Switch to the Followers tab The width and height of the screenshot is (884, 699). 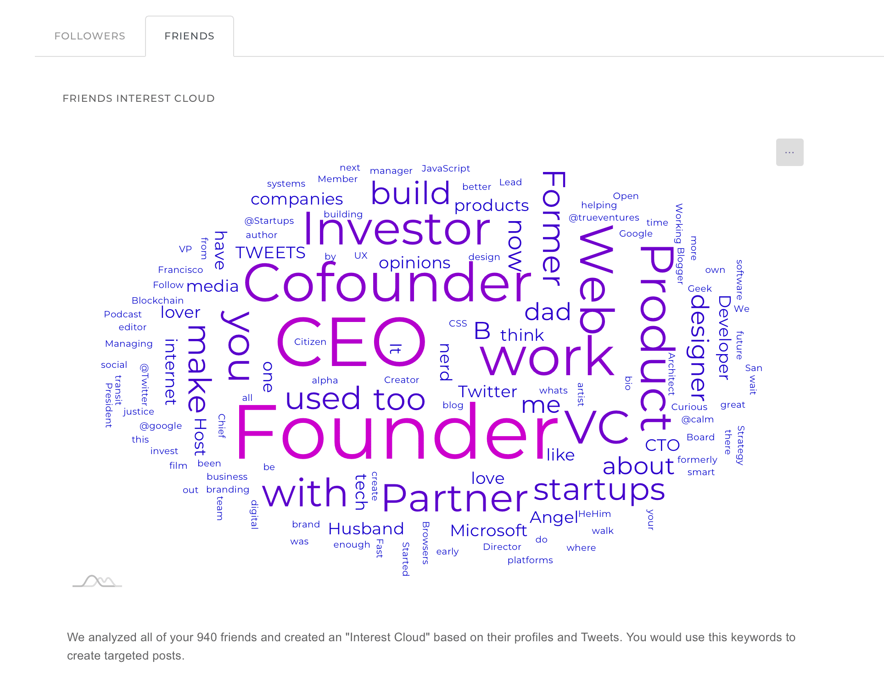90,36
